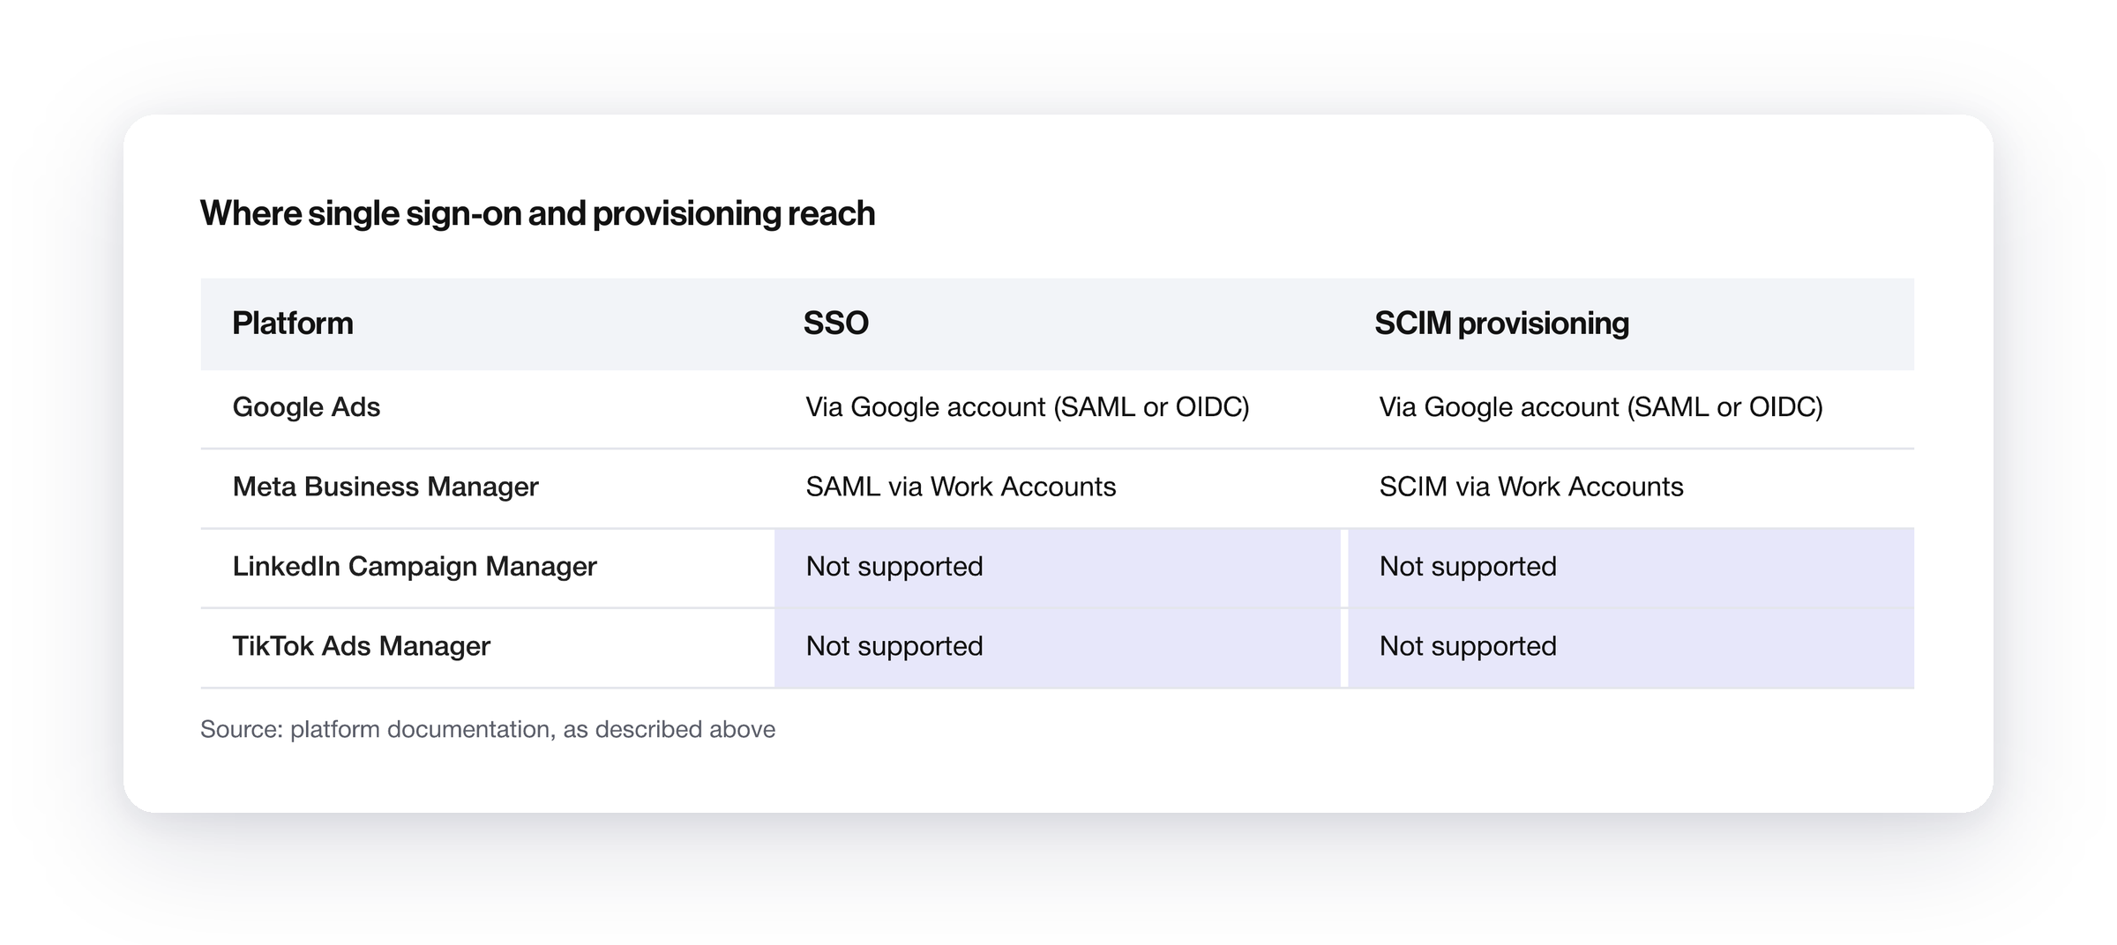Click the 'Source: platform documentation' footnote
The image size is (2117, 945).
(488, 730)
